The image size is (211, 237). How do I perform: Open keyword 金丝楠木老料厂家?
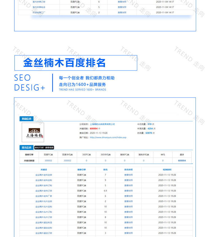44,196
